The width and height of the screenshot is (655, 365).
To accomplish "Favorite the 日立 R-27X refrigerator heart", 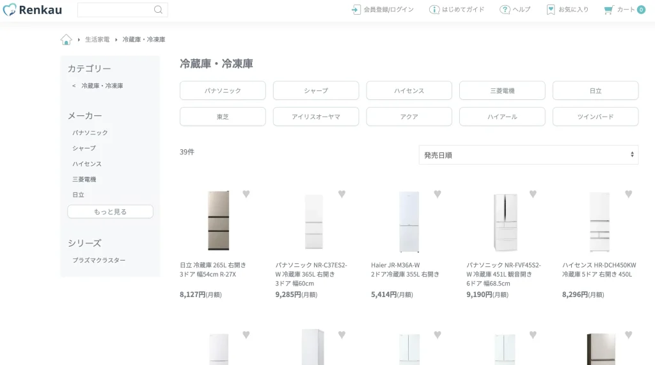I will [246, 194].
